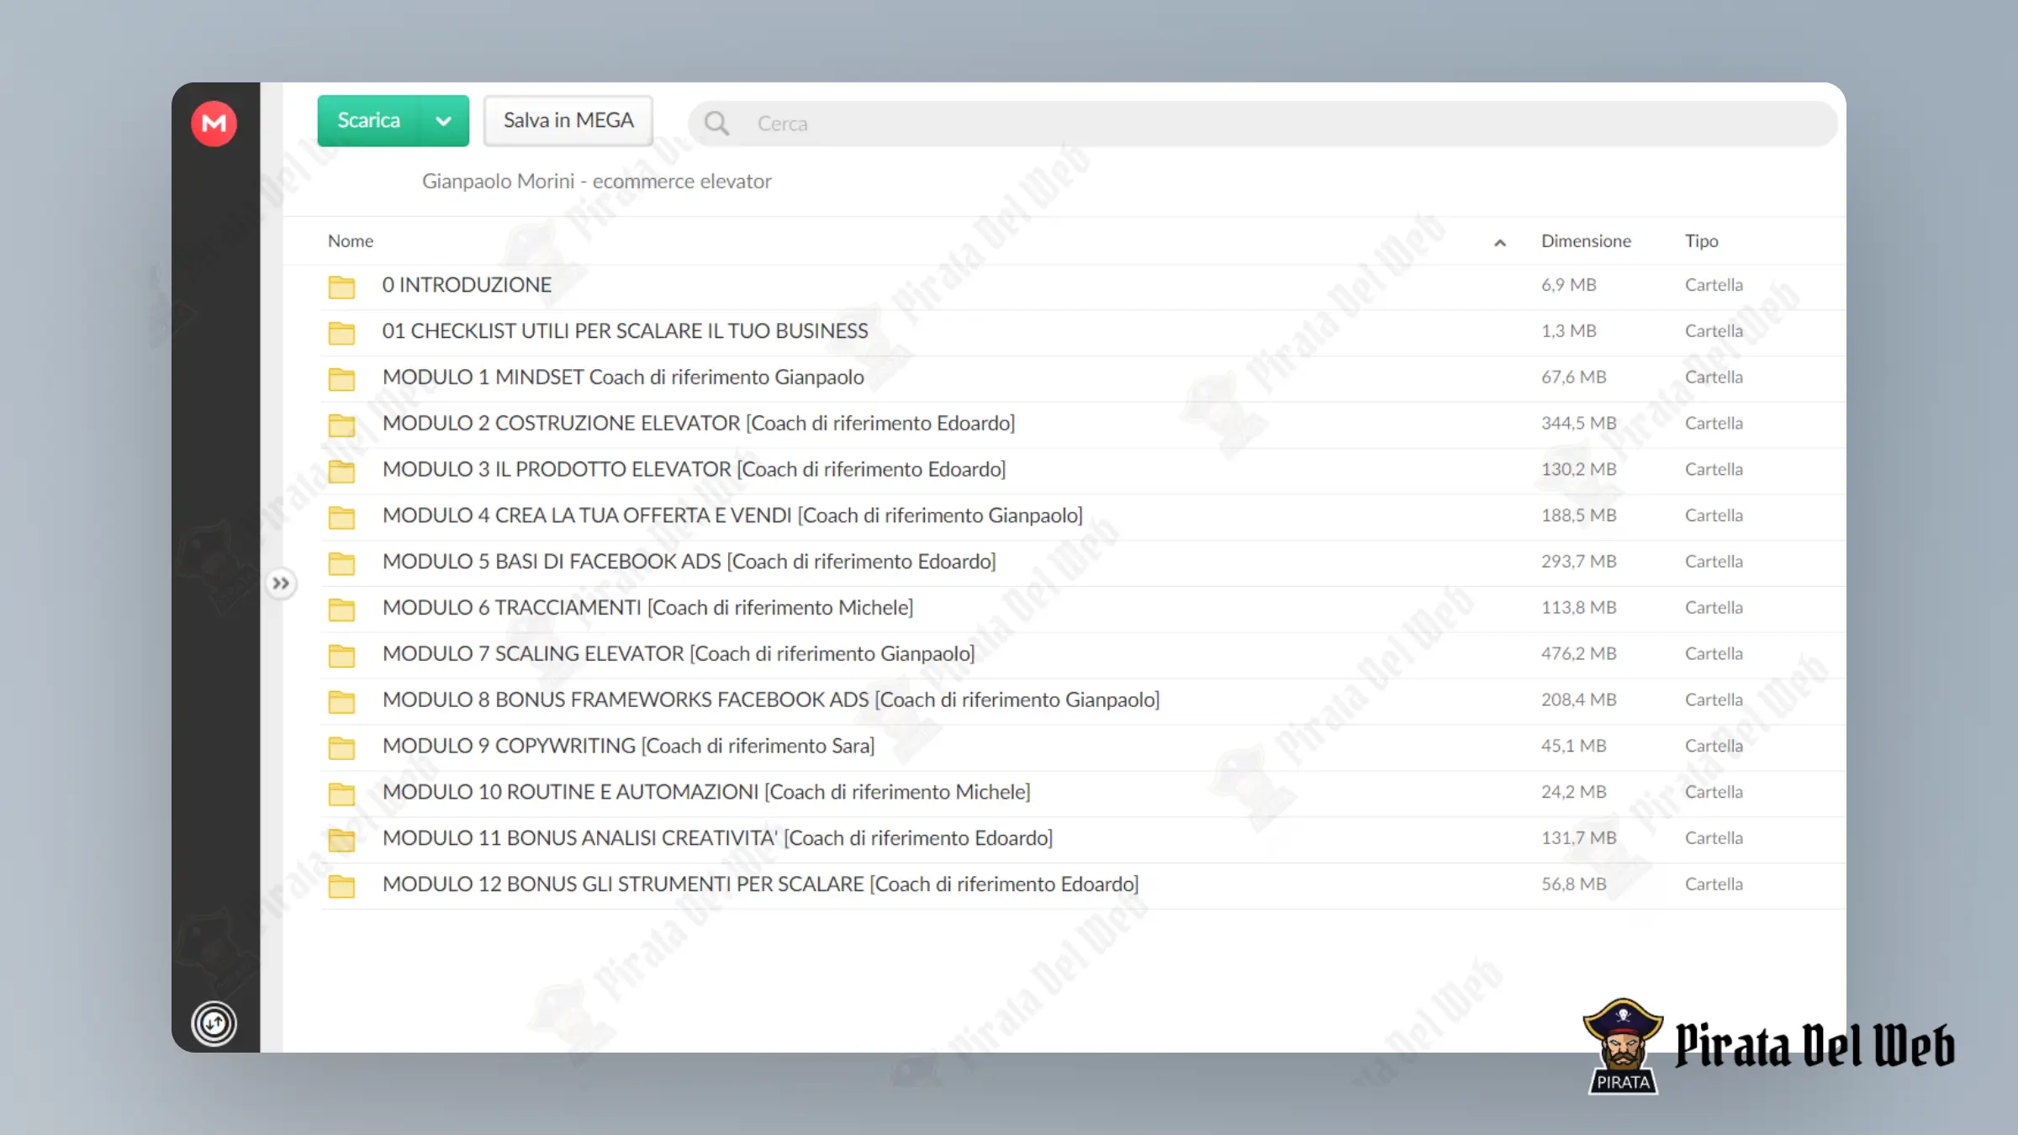The width and height of the screenshot is (2018, 1135).
Task: Open MODULO 2 COSTRUZIONE ELEVATOR folder name
Action: tap(699, 423)
